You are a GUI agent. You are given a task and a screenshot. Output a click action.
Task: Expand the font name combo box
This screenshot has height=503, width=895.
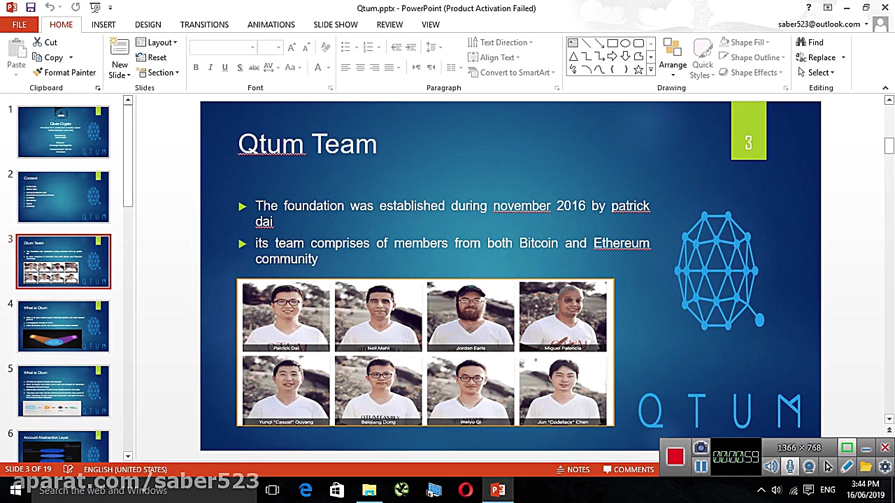[x=252, y=48]
